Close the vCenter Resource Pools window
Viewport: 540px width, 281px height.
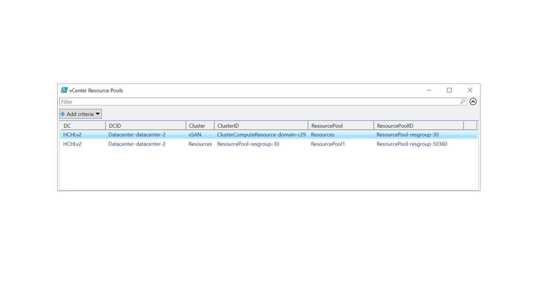point(470,90)
